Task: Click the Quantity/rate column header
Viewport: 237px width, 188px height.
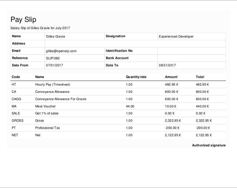Action: pyautogui.click(x=136, y=77)
